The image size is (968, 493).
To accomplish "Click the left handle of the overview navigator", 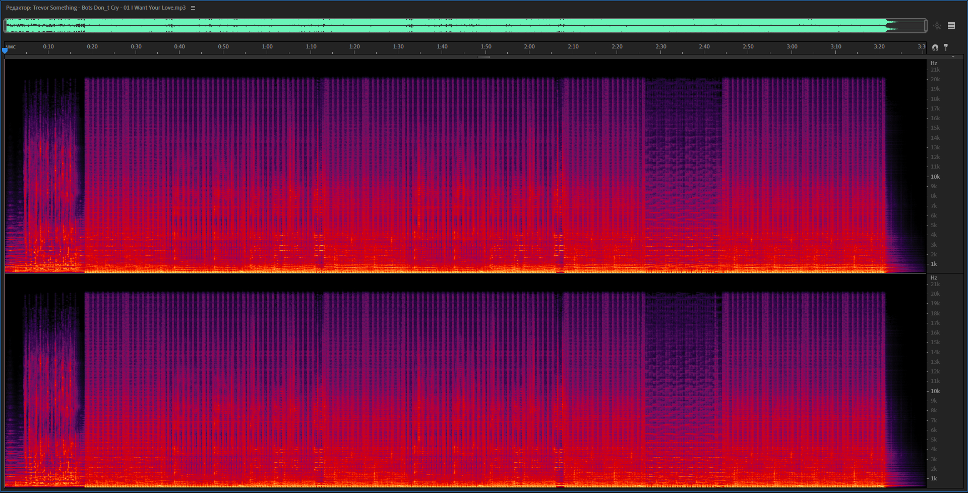I will [5, 26].
